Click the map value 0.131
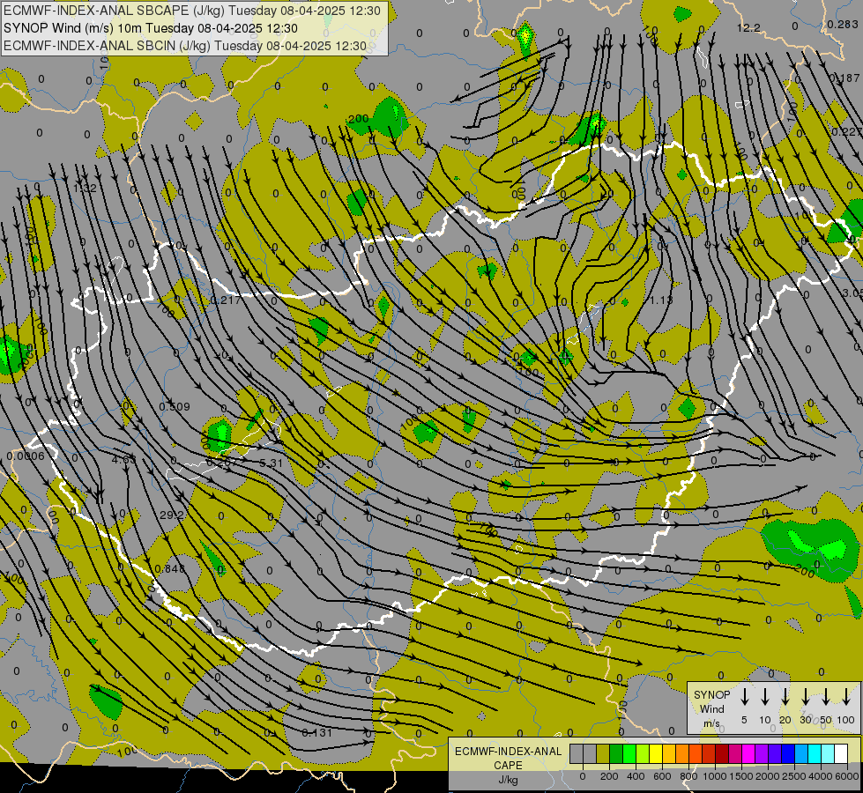This screenshot has width=863, height=793. click(x=317, y=732)
